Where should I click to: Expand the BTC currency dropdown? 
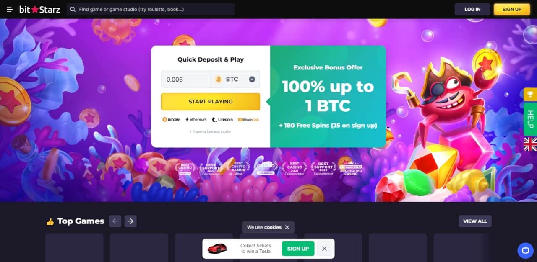235,79
